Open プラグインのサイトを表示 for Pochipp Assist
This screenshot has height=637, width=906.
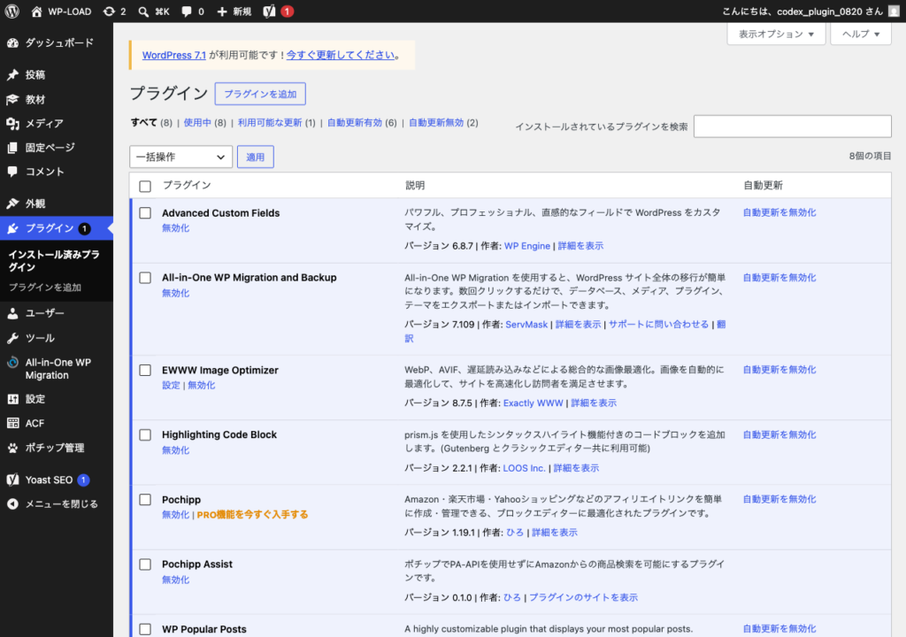[x=584, y=597]
